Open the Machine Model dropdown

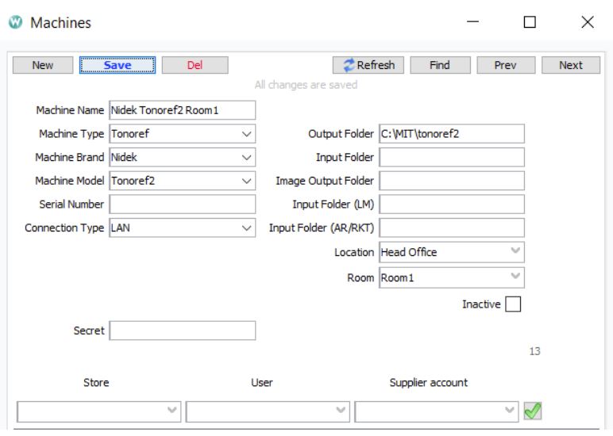182,181
